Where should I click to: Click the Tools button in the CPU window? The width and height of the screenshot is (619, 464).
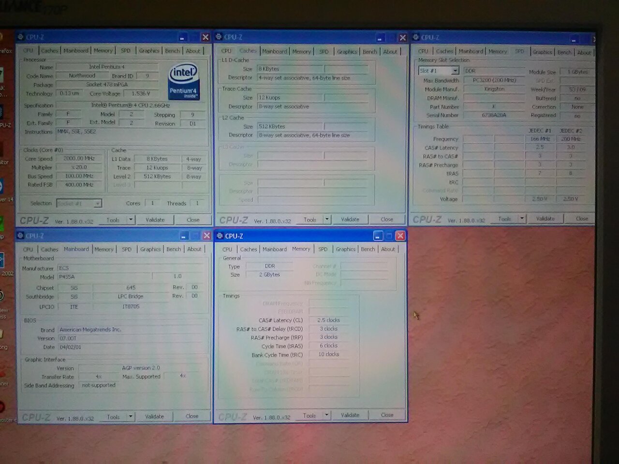tap(113, 220)
